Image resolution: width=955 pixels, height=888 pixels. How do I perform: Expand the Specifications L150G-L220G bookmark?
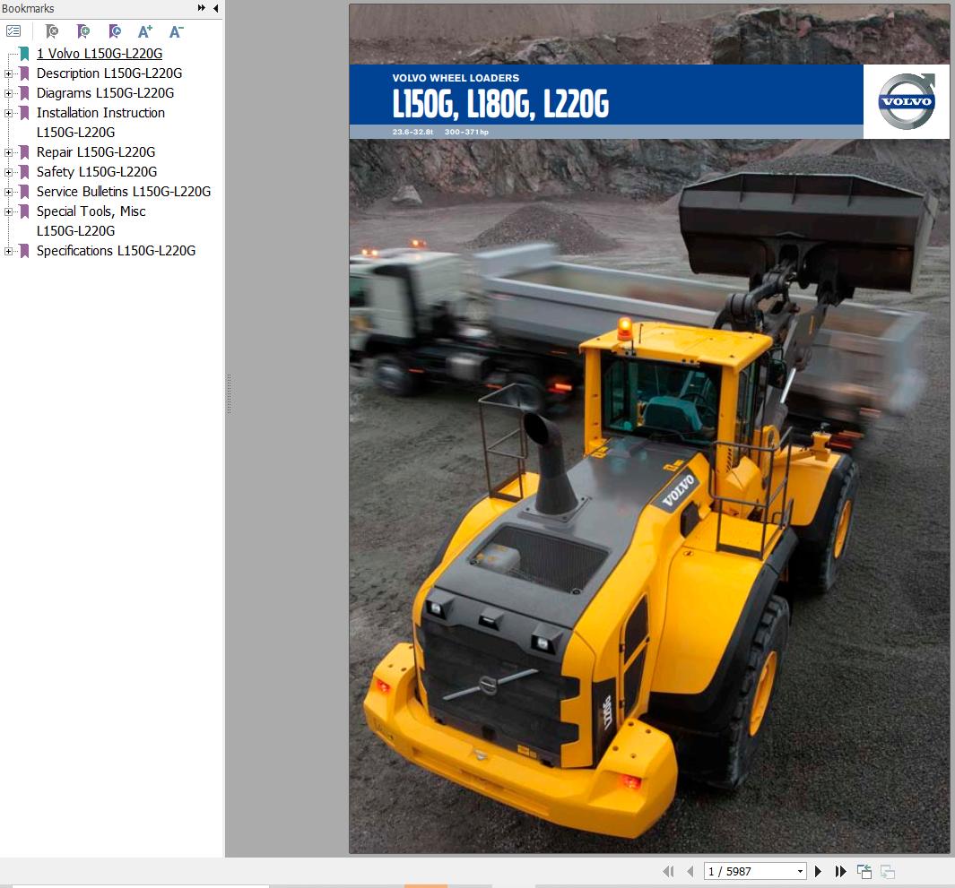click(9, 252)
